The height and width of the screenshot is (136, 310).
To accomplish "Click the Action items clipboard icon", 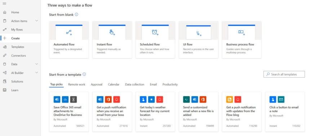I will (5, 21).
